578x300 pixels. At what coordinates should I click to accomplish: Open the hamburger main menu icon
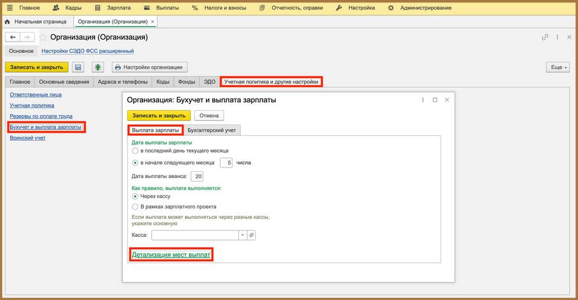click(x=9, y=8)
